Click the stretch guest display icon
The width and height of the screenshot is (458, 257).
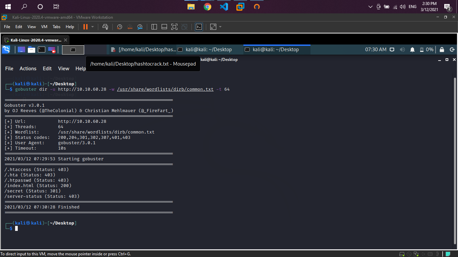click(213, 27)
